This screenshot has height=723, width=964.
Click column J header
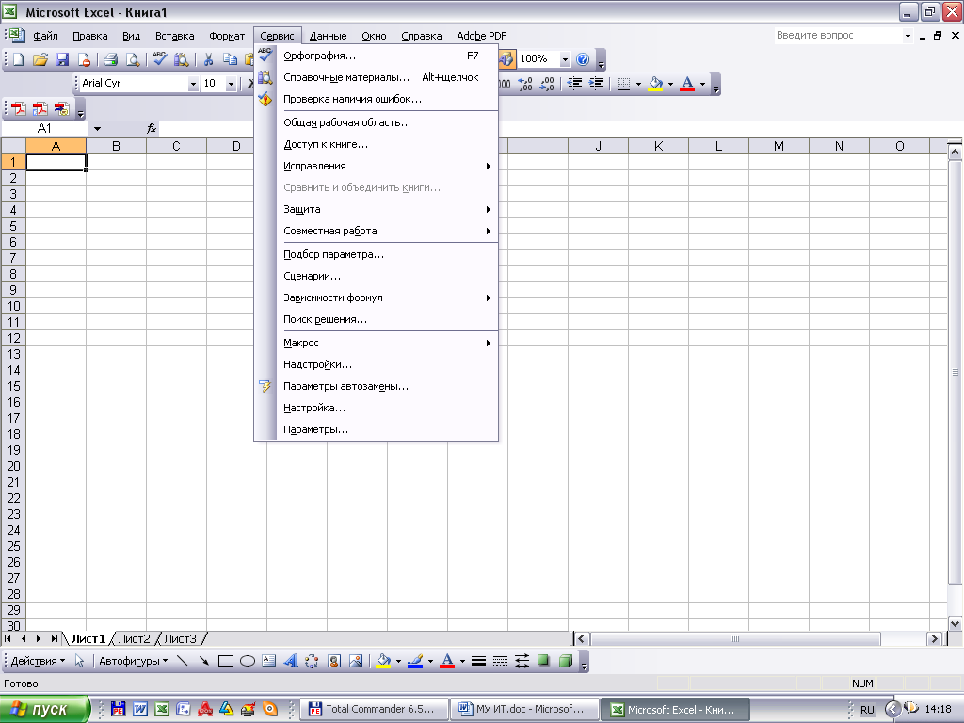[x=598, y=146]
